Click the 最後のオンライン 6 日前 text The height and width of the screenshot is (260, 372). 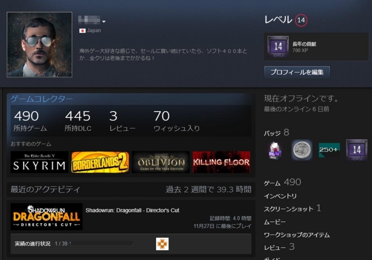(x=297, y=109)
